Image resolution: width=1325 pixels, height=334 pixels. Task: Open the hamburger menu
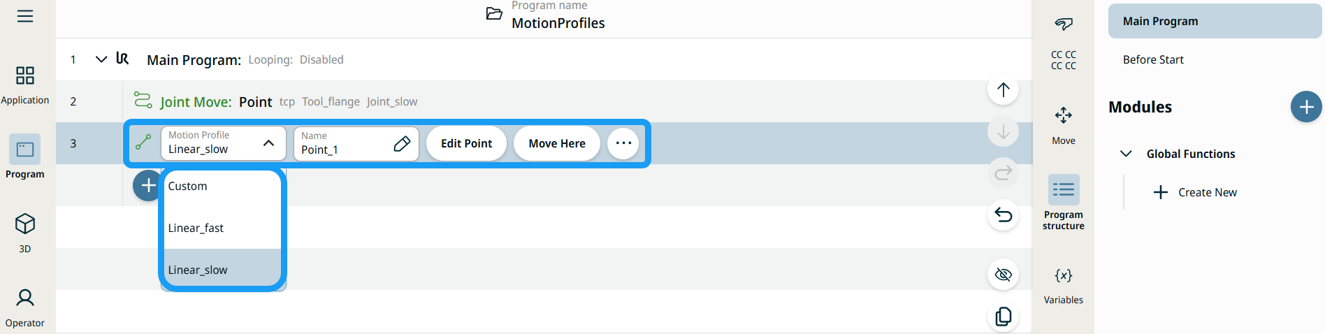coord(25,16)
